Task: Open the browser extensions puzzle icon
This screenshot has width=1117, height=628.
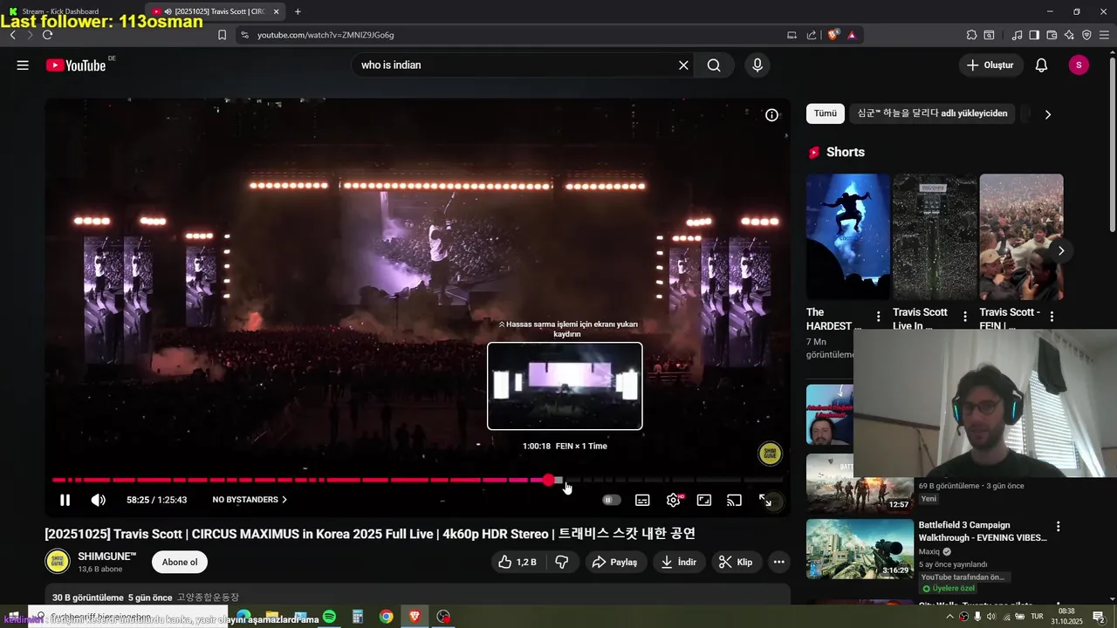Action: 971,35
